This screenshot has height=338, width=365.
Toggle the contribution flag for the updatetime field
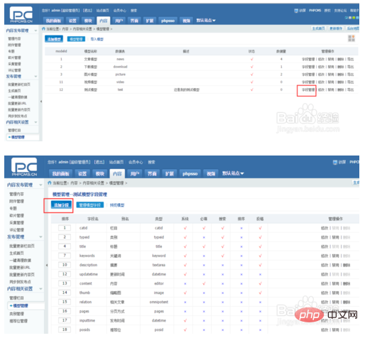tap(260, 274)
